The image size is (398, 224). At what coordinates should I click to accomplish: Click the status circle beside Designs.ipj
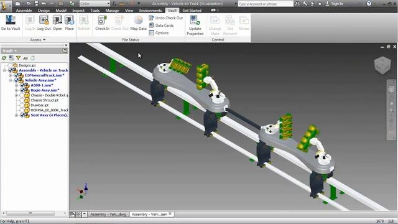[10, 65]
